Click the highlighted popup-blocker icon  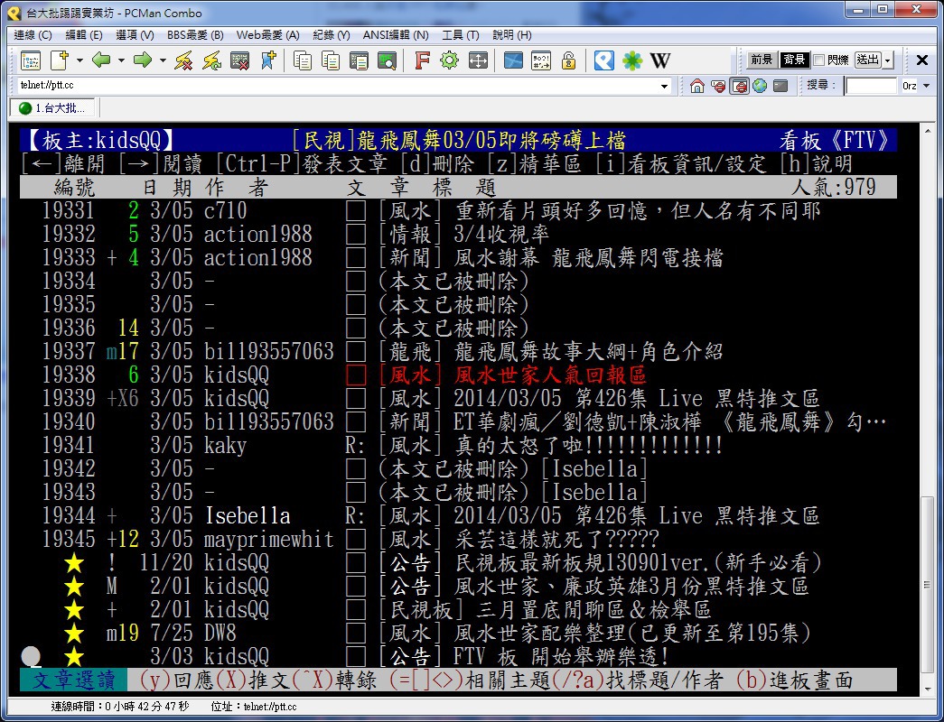pyautogui.click(x=739, y=86)
